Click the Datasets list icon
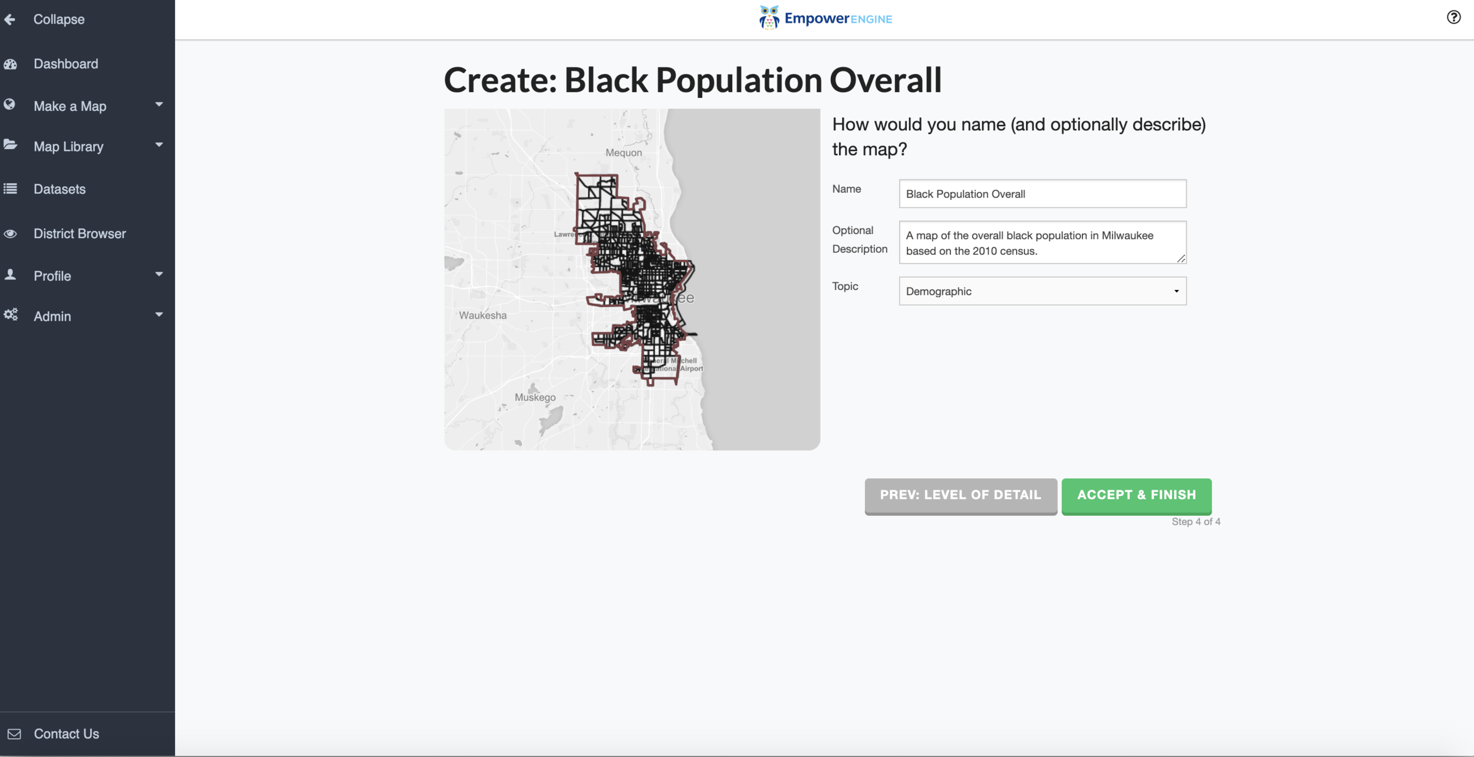Viewport: 1474px width, 757px height. (x=10, y=189)
